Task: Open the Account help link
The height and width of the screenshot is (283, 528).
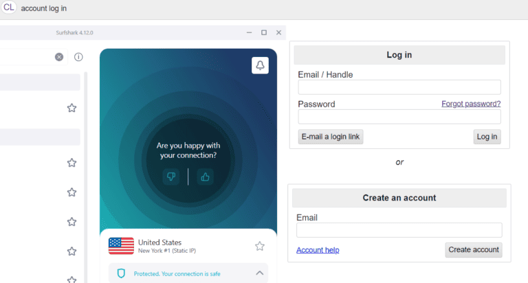Action: point(318,250)
